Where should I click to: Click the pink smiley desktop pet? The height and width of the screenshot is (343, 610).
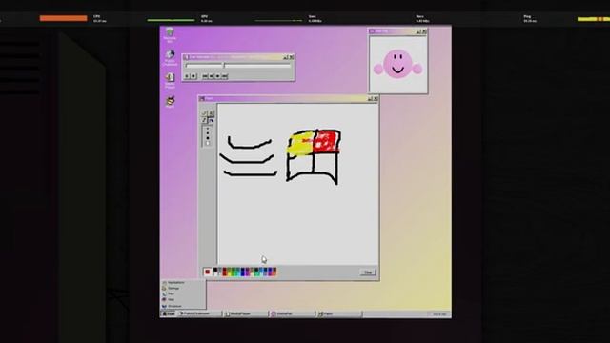[397, 65]
